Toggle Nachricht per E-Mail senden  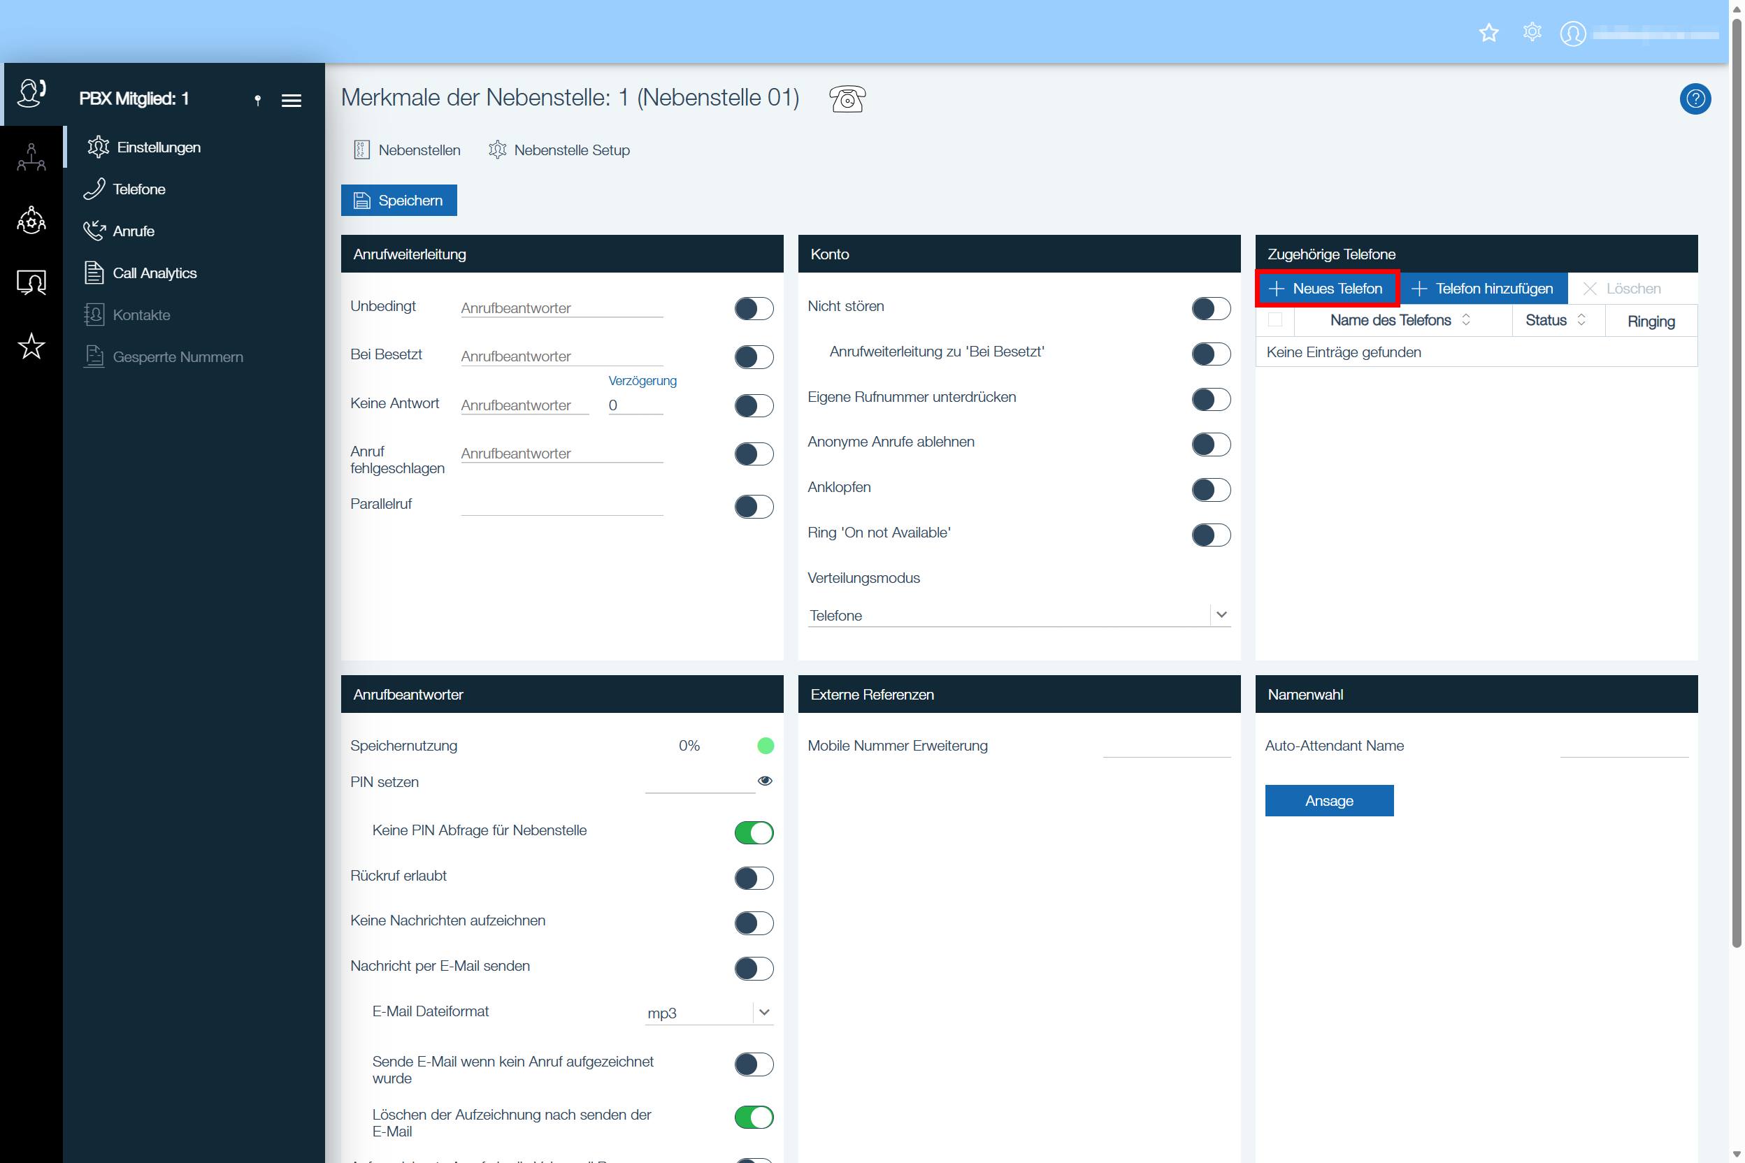[754, 968]
